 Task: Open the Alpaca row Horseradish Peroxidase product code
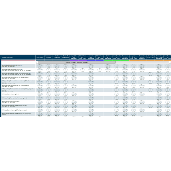point(48,66)
